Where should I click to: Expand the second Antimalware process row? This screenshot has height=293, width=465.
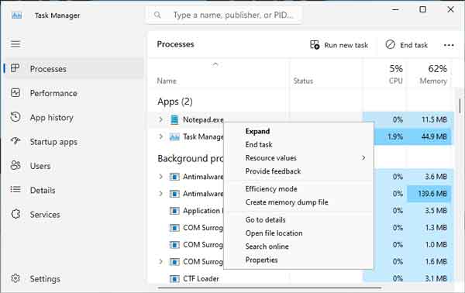160,193
